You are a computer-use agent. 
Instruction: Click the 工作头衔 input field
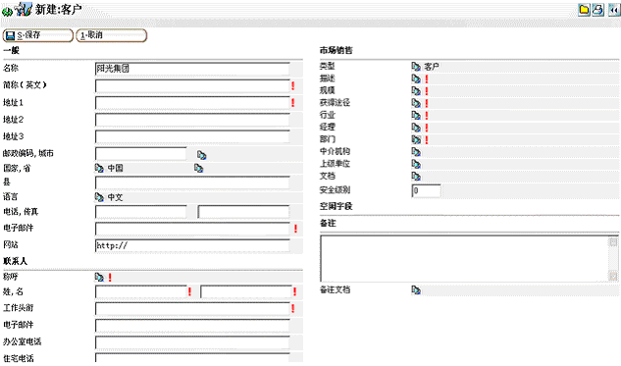tap(192, 309)
